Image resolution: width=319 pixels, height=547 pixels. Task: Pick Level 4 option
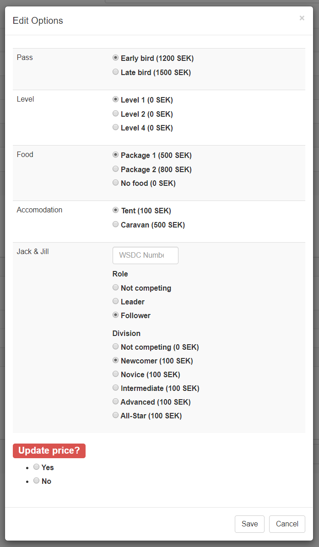point(116,128)
